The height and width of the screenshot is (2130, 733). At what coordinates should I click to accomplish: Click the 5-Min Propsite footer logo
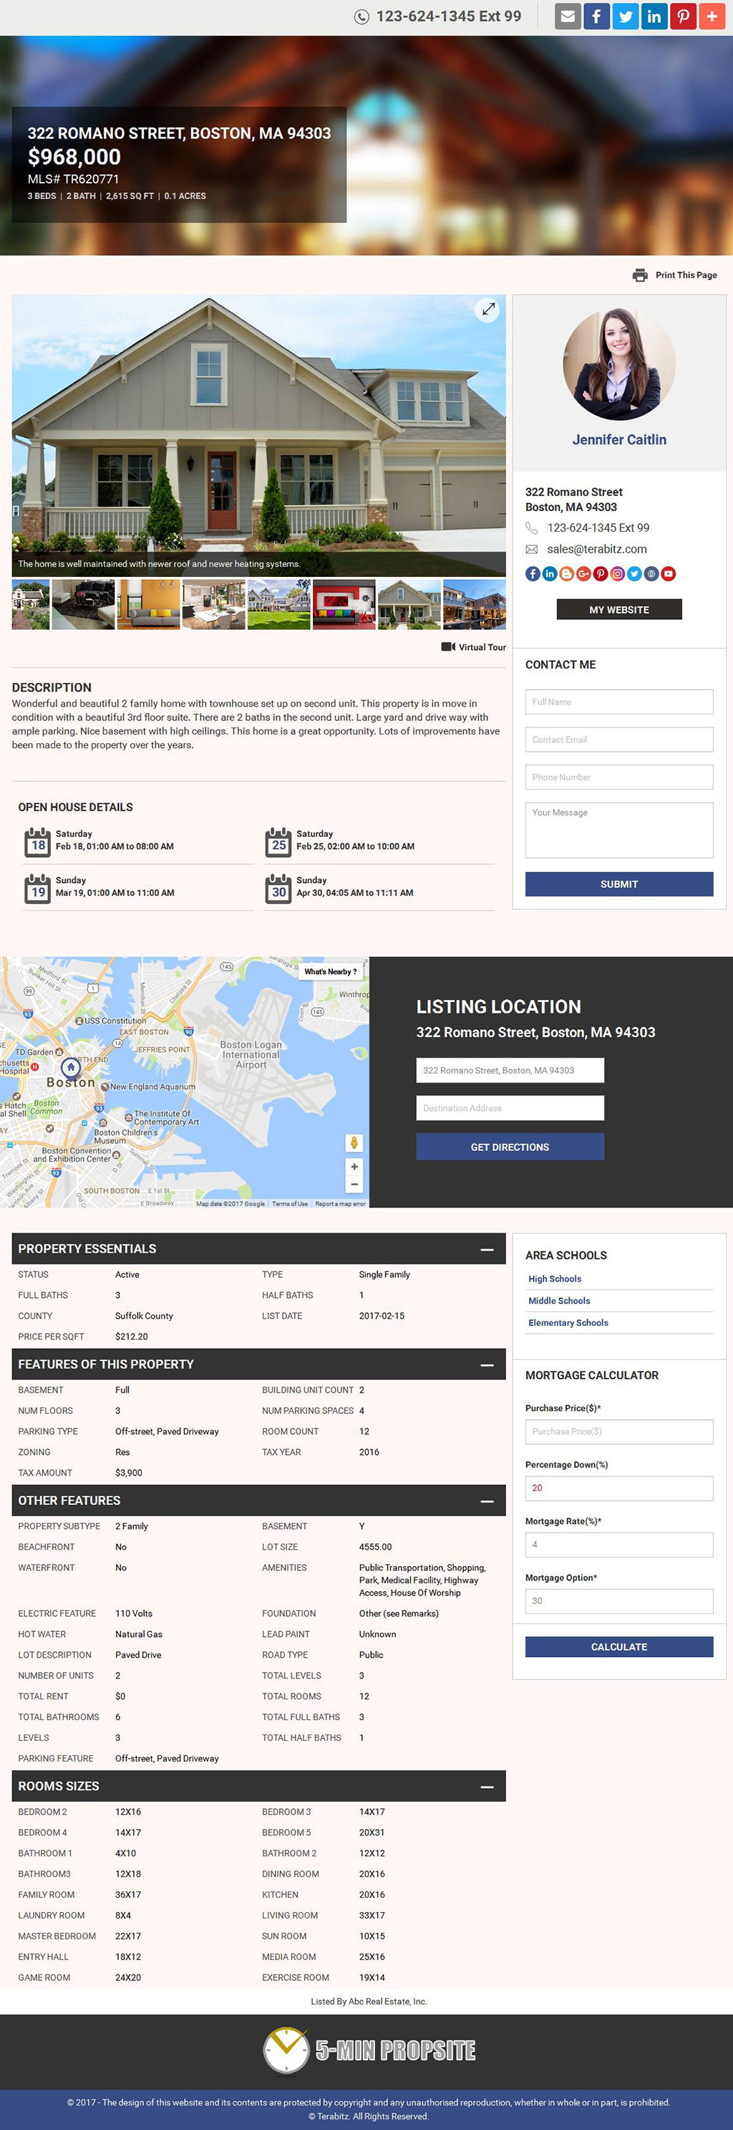pyautogui.click(x=369, y=2050)
